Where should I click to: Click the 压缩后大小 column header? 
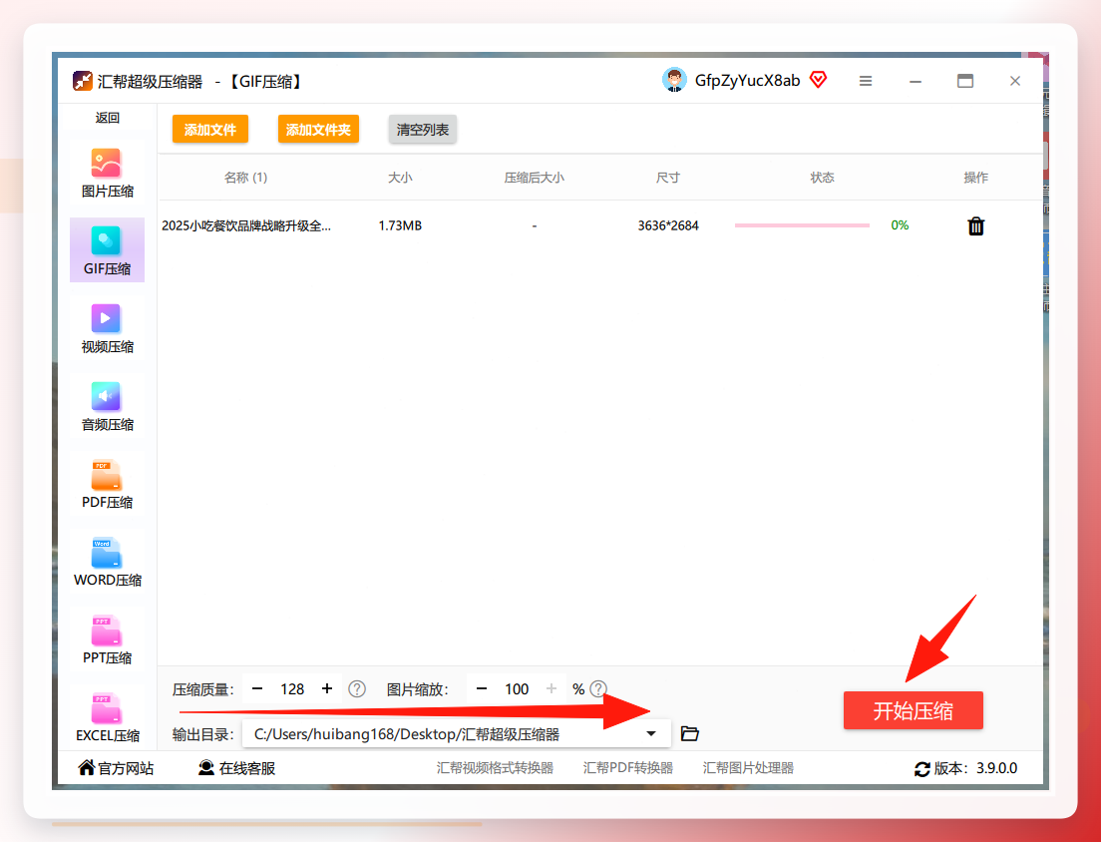point(535,178)
